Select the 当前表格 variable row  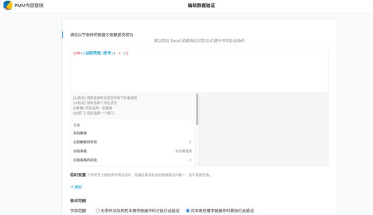click(132, 151)
